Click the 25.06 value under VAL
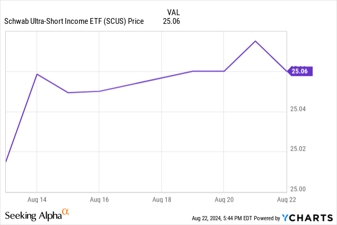This screenshot has width=337, height=225. coord(173,21)
